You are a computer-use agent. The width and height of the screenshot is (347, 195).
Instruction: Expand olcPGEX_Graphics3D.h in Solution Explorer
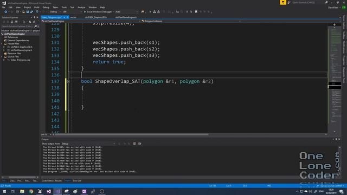(x=4, y=47)
